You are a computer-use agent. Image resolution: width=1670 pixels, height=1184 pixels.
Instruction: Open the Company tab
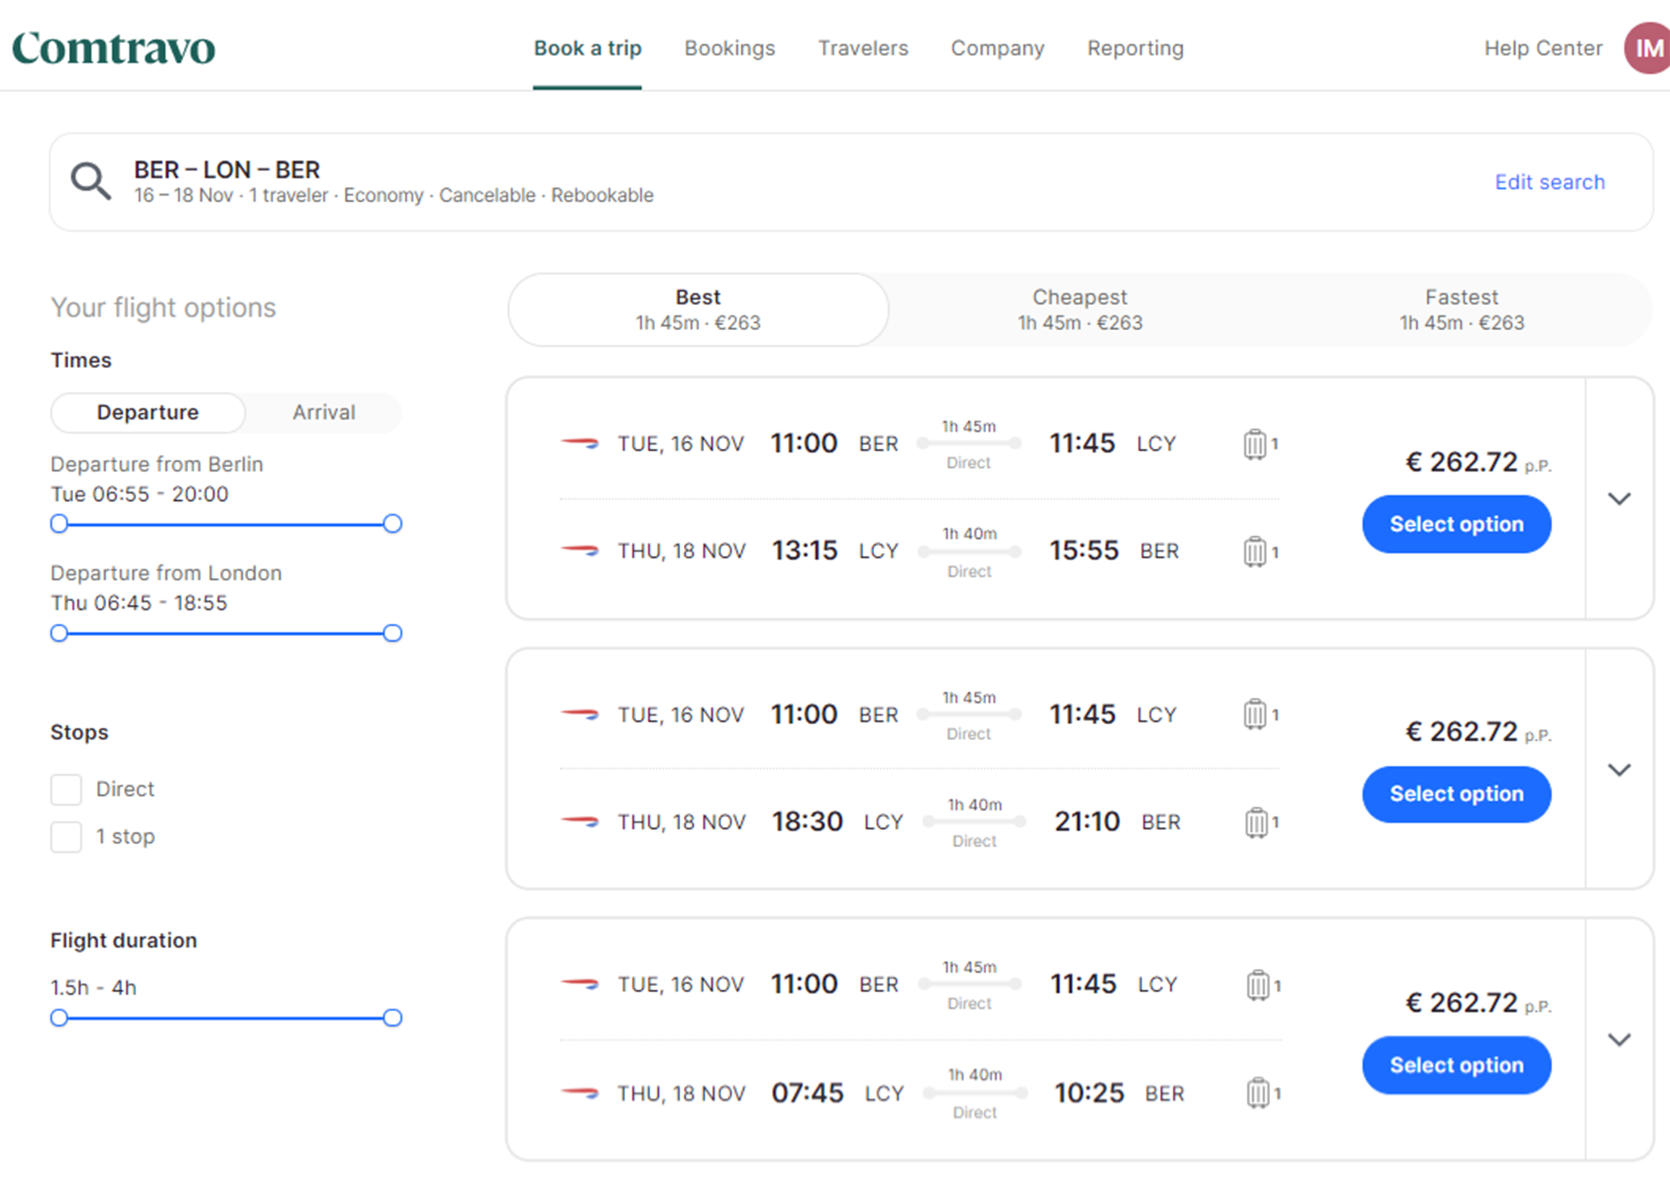point(997,48)
